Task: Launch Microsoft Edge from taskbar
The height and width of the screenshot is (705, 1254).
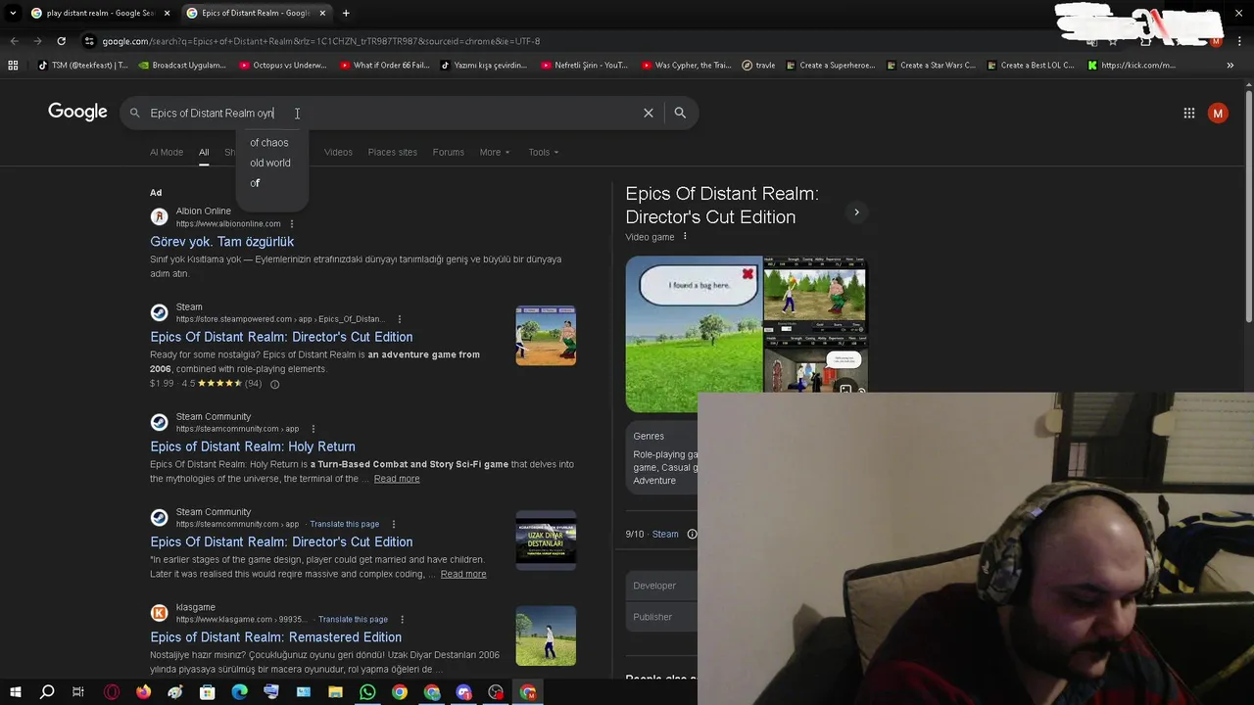Action: [x=239, y=692]
